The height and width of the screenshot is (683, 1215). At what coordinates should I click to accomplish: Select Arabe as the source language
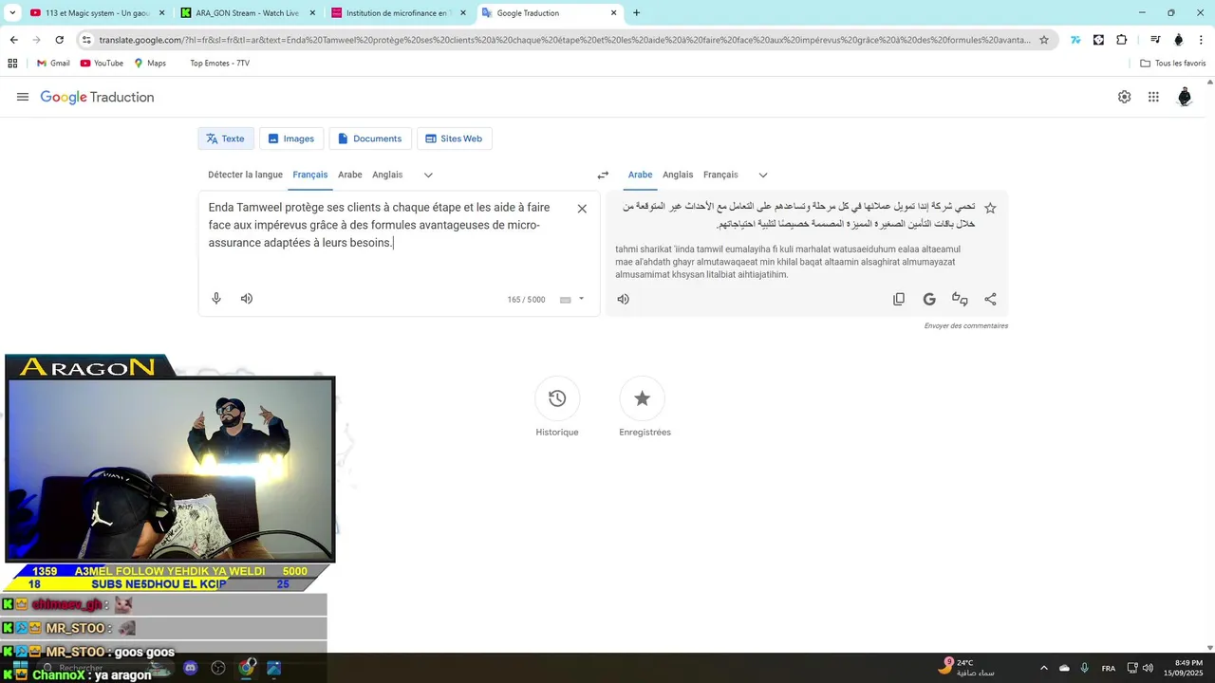pos(350,175)
